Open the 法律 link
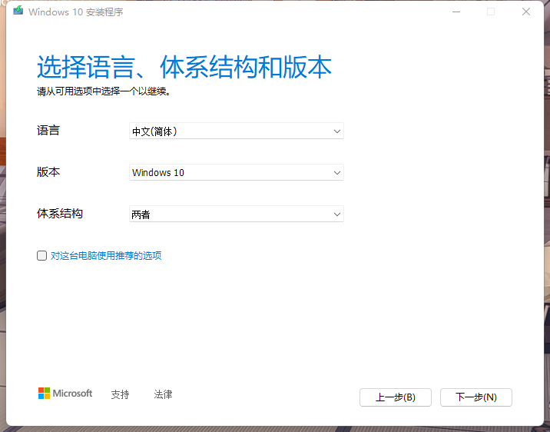Screen dimensions: 550x432 tap(163, 394)
